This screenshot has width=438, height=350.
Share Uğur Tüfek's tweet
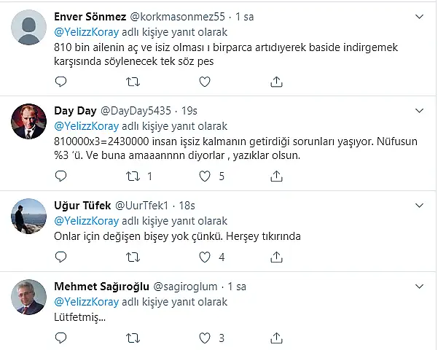276,257
